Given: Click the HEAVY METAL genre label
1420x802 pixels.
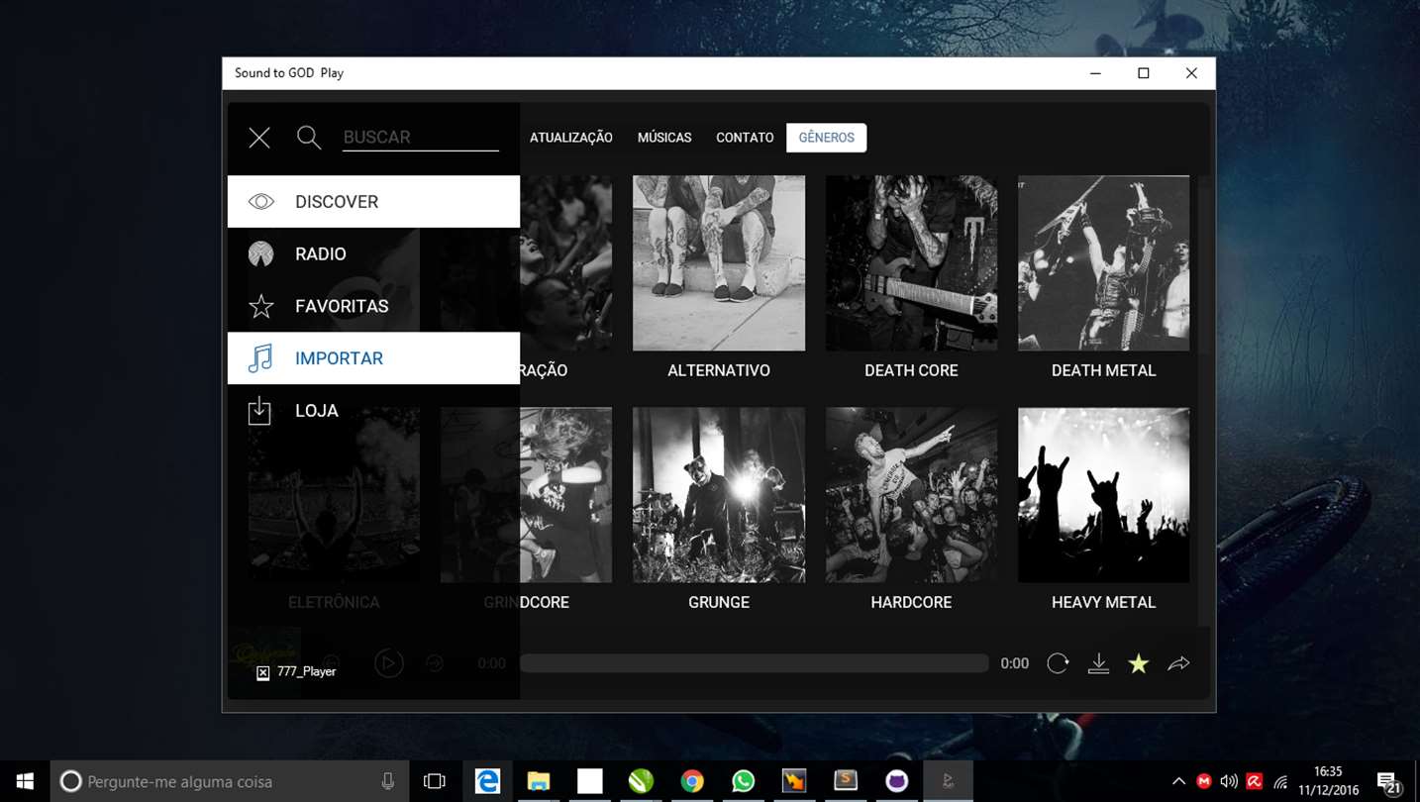Looking at the screenshot, I should point(1103,602).
